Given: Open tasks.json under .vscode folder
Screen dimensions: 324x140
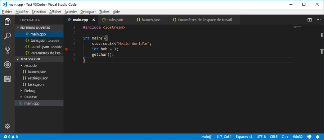Looking at the screenshot, I should 39,84.
